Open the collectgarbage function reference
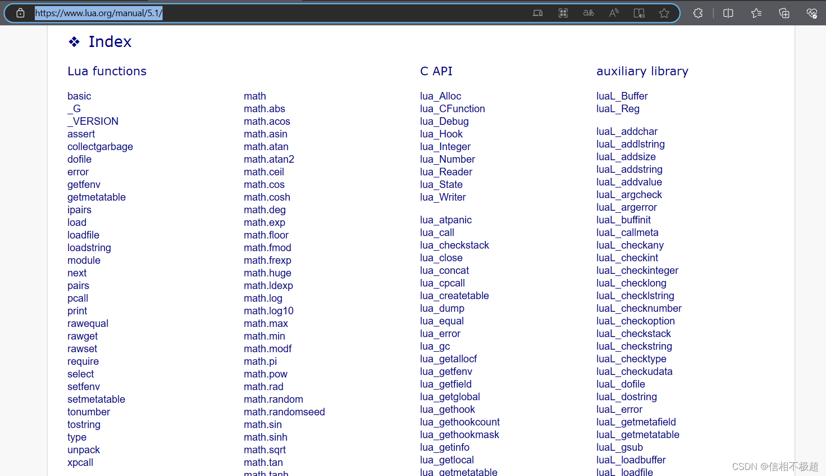The image size is (826, 476). [100, 147]
